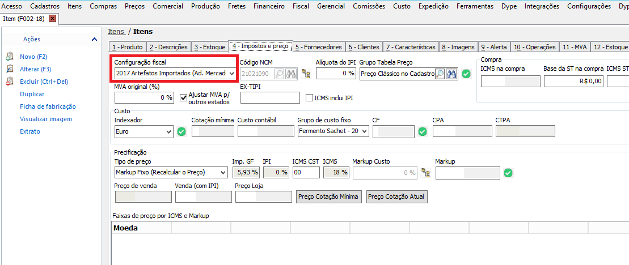This screenshot has width=629, height=265.
Task: Click green check beside Markup field
Action: coord(508,173)
